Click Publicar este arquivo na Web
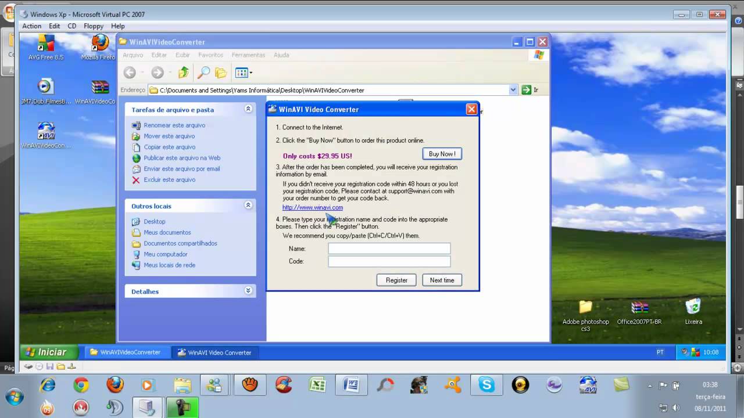Screen dimensions: 744x418 pos(182,158)
